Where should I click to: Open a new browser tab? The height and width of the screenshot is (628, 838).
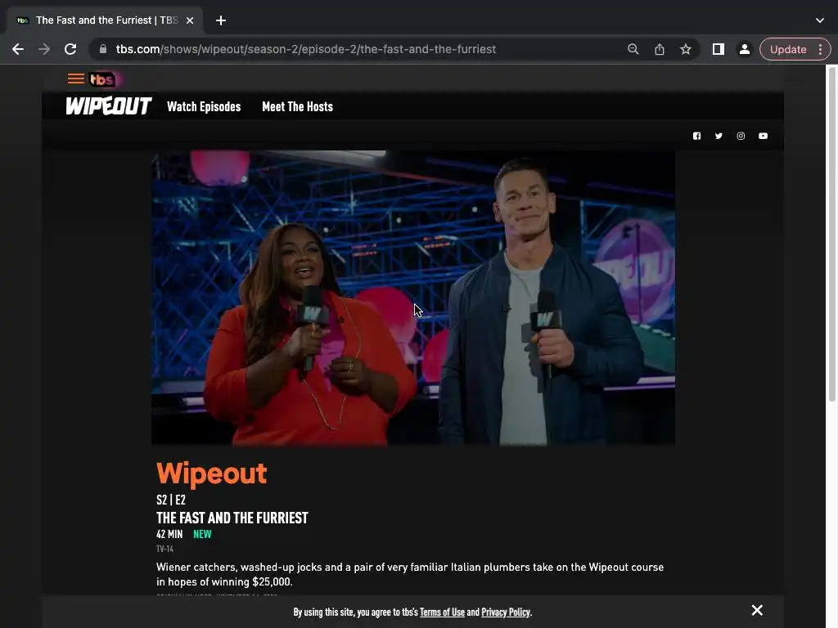tap(221, 20)
